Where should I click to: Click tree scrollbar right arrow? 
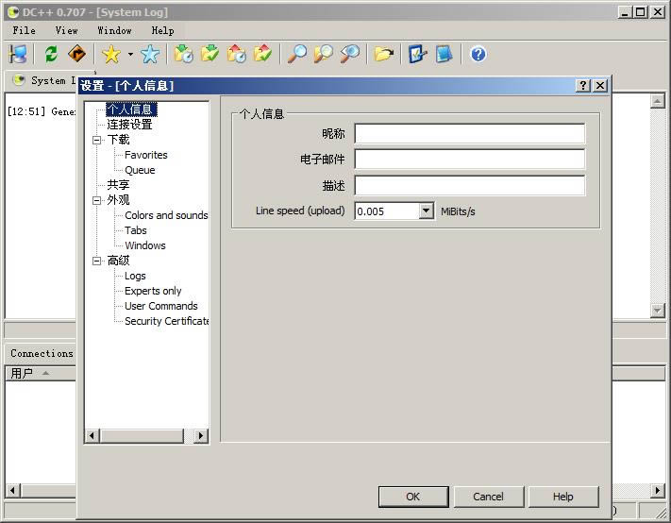click(201, 436)
